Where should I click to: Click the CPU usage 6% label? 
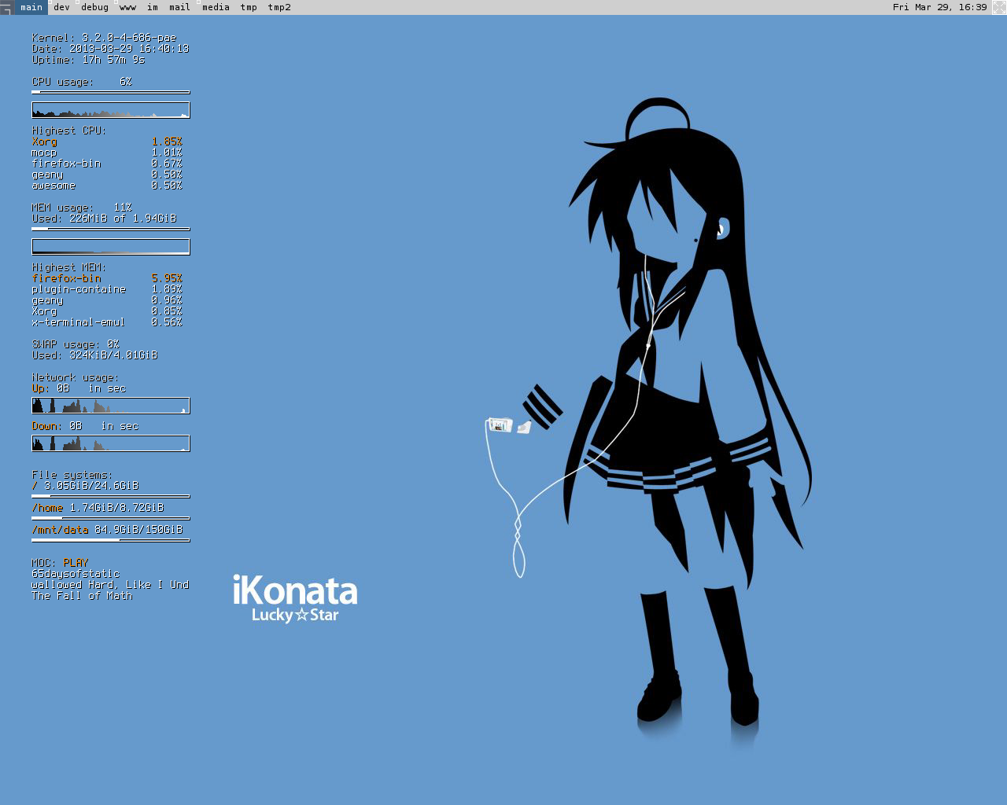(82, 82)
